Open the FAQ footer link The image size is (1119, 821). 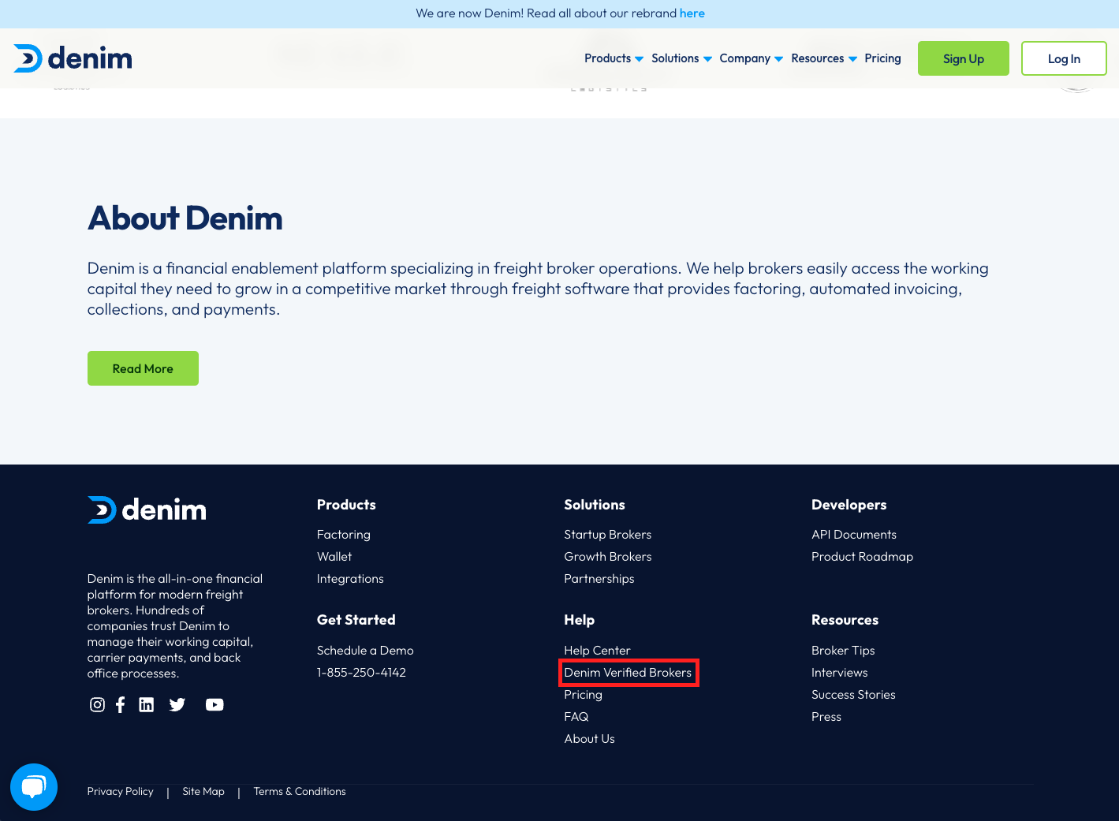576,717
